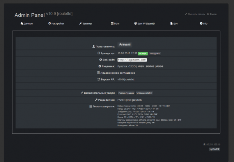Click the ban icon beside Бан IP/SteamID
This screenshot has width=234, height=162.
coord(135,23)
